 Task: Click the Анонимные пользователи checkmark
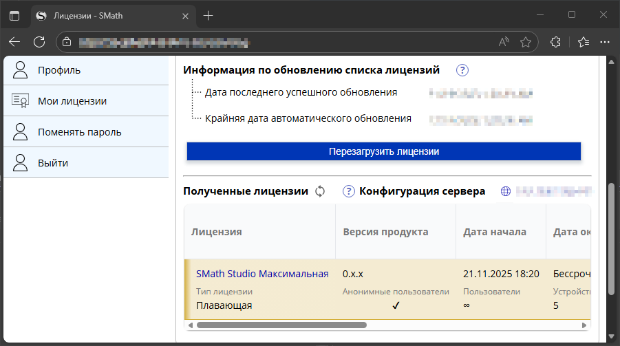pyautogui.click(x=396, y=305)
